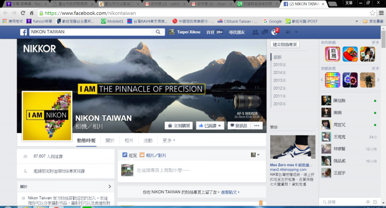Screen dimensions: 386x208
Task: Bookmark this page with star icon
Action: point(373,13)
